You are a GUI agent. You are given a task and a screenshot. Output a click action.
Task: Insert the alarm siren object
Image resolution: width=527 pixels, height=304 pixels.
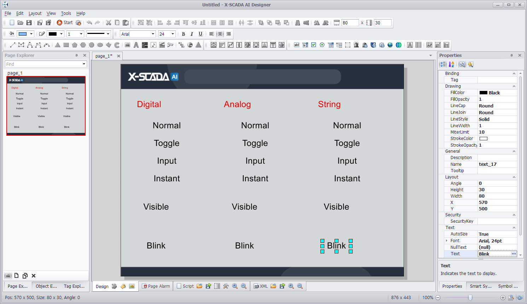[x=356, y=45]
